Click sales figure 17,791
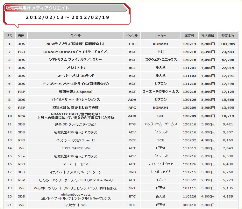This screenshot has height=209, width=242. pyautogui.click(x=228, y=76)
